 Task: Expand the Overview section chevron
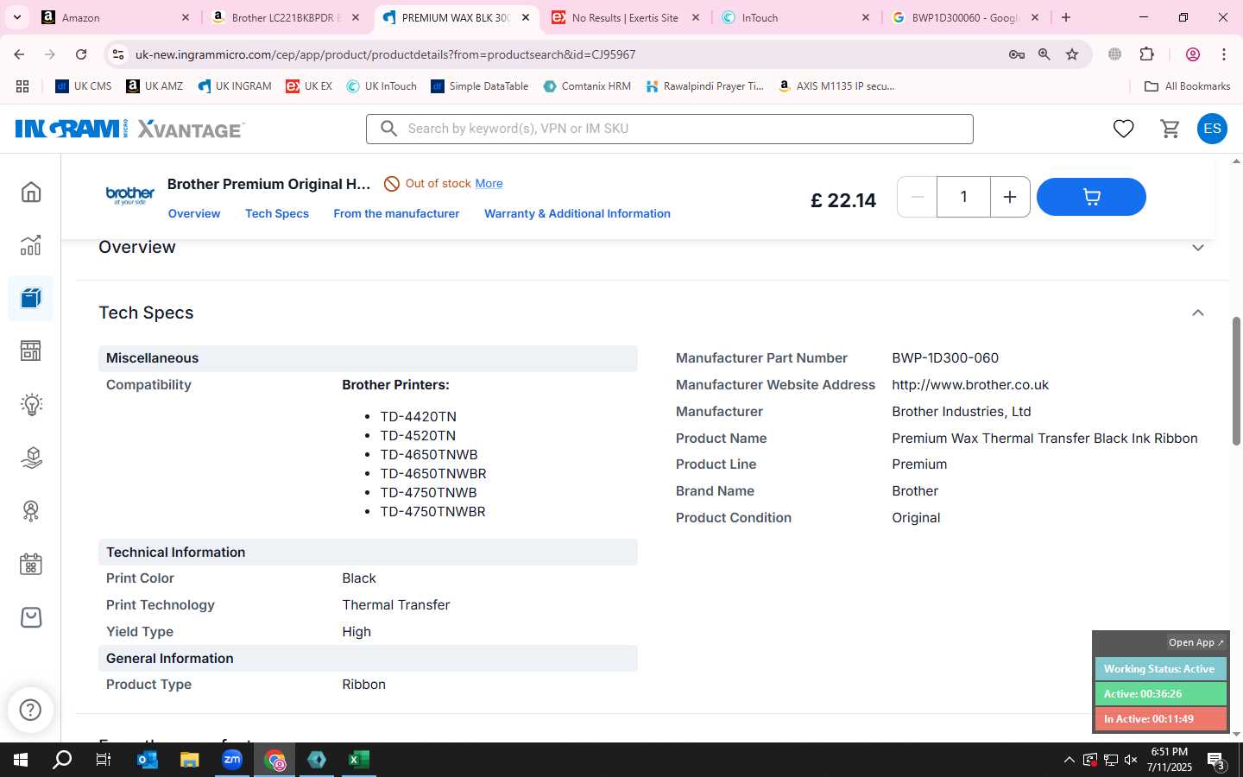pos(1197,248)
